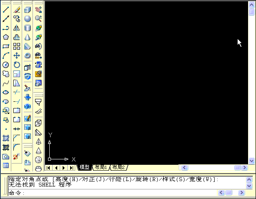Create a solid Cone
The width and height of the screenshot is (256, 199).
pyautogui.click(x=28, y=37)
